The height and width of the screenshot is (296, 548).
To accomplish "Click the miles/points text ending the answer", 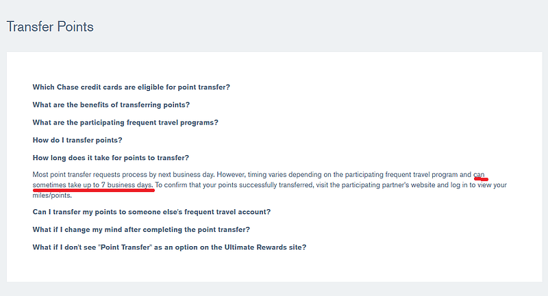I will coord(52,196).
